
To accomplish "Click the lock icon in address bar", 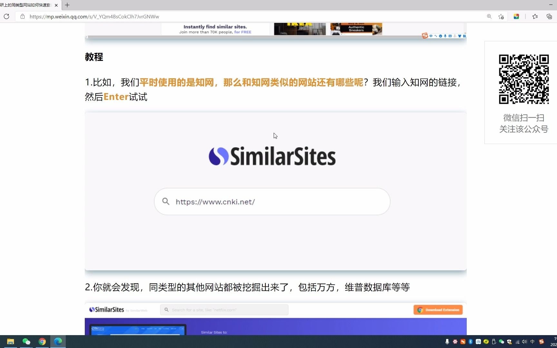I will tap(23, 16).
